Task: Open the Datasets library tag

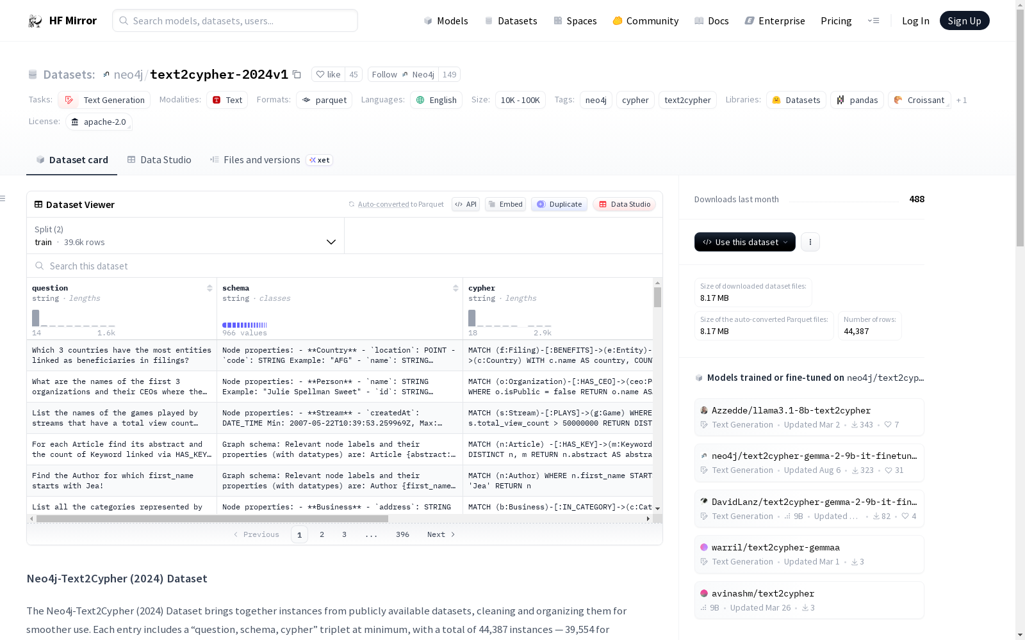Action: pos(796,100)
